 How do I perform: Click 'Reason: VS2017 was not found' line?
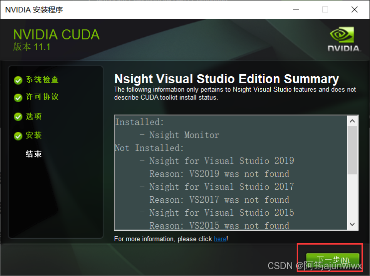[219, 200]
